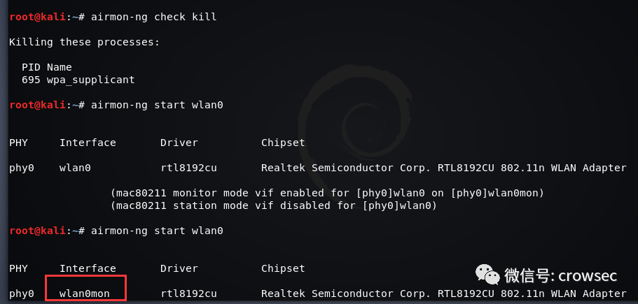Click the '695 wpa_supplicant' process entry
Viewport: 638px width, 304px height.
78,80
